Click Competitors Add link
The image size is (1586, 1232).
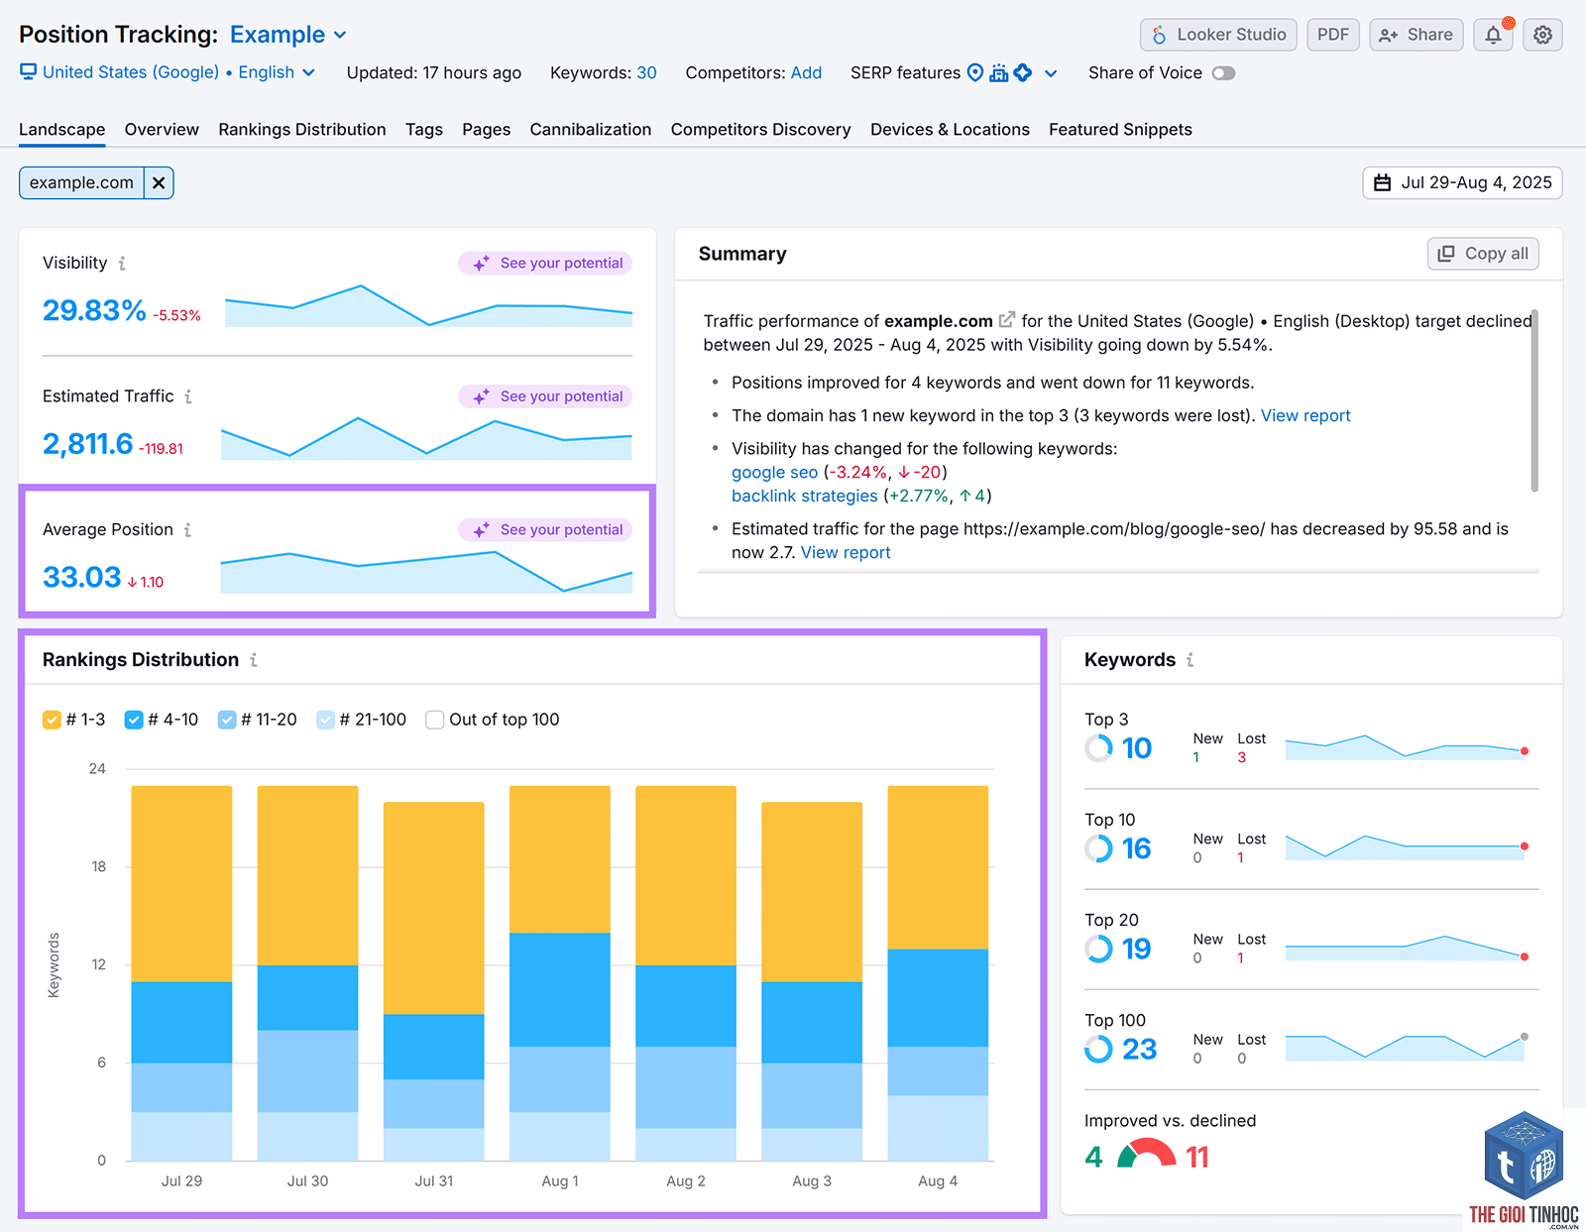806,73
